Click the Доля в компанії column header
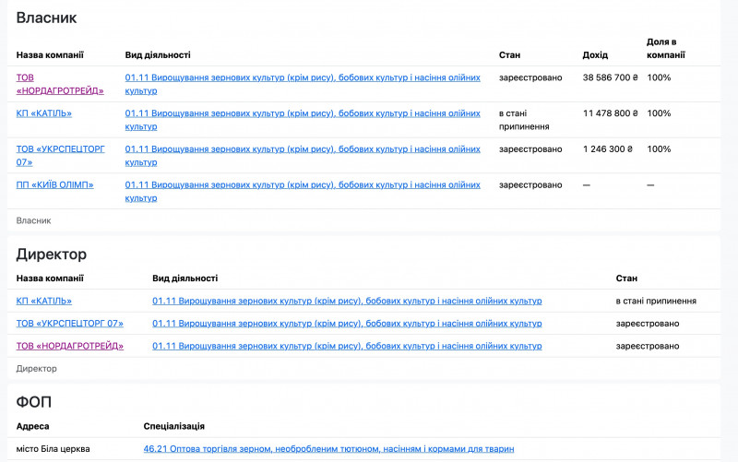Image resolution: width=738 pixels, height=462 pixels. click(665, 49)
